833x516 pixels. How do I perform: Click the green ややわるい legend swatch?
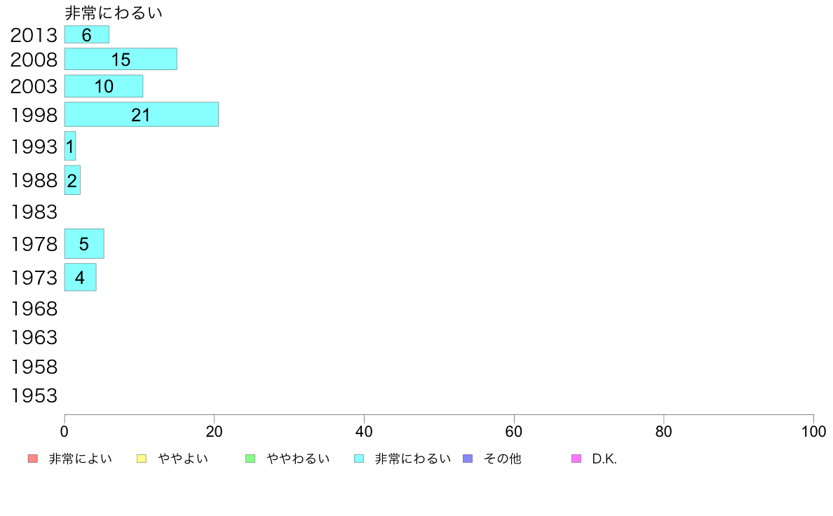250,459
